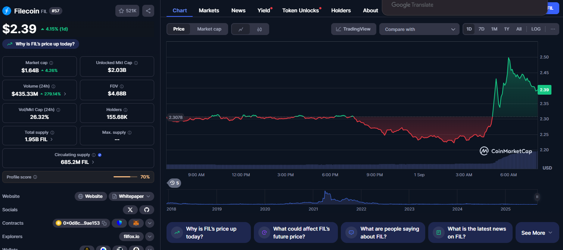Ask 'What are people saying about FIL?'

pos(383,233)
